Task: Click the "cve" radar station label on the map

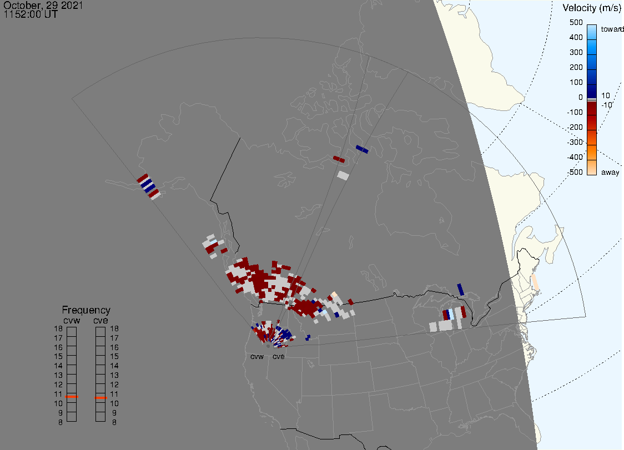Action: [x=278, y=356]
